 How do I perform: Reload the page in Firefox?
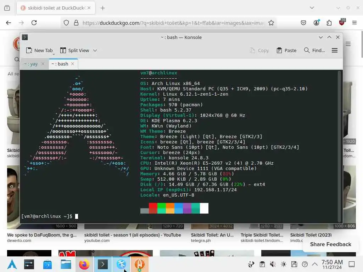point(34,23)
